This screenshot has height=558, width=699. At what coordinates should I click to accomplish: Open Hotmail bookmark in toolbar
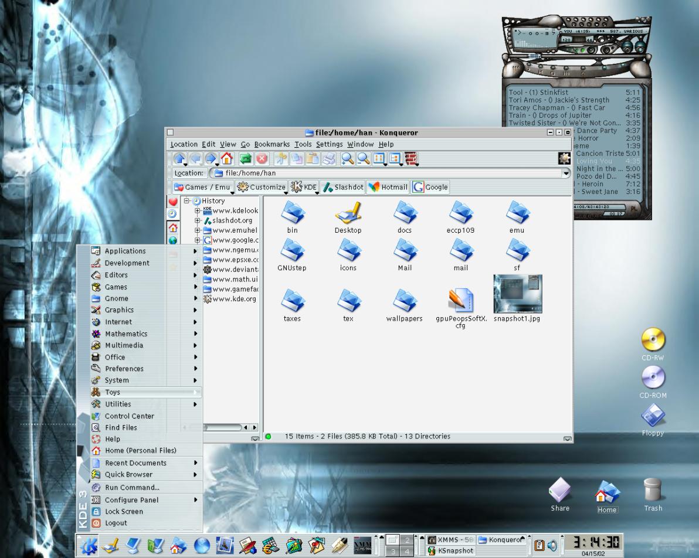tap(388, 187)
